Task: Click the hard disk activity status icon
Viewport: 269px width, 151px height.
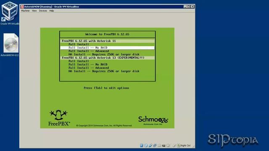Action: (x=142, y=146)
